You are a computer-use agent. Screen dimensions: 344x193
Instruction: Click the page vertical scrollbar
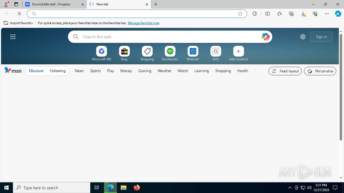click(x=341, y=87)
